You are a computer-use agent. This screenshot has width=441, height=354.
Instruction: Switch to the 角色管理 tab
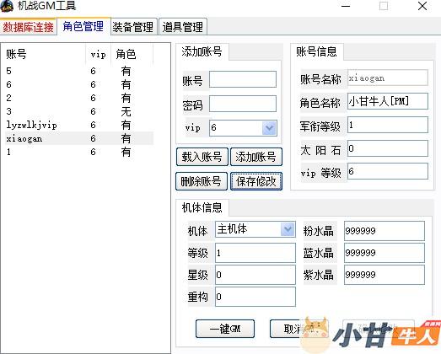coord(83,26)
